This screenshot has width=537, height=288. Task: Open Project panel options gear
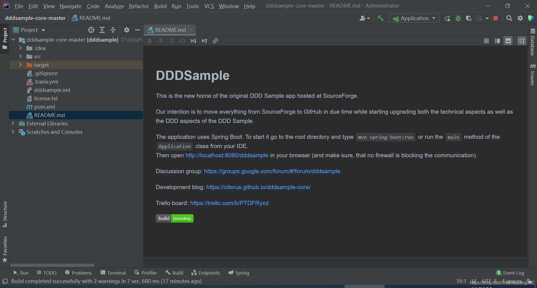tap(127, 30)
